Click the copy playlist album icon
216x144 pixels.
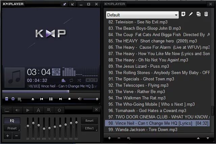click(x=198, y=14)
